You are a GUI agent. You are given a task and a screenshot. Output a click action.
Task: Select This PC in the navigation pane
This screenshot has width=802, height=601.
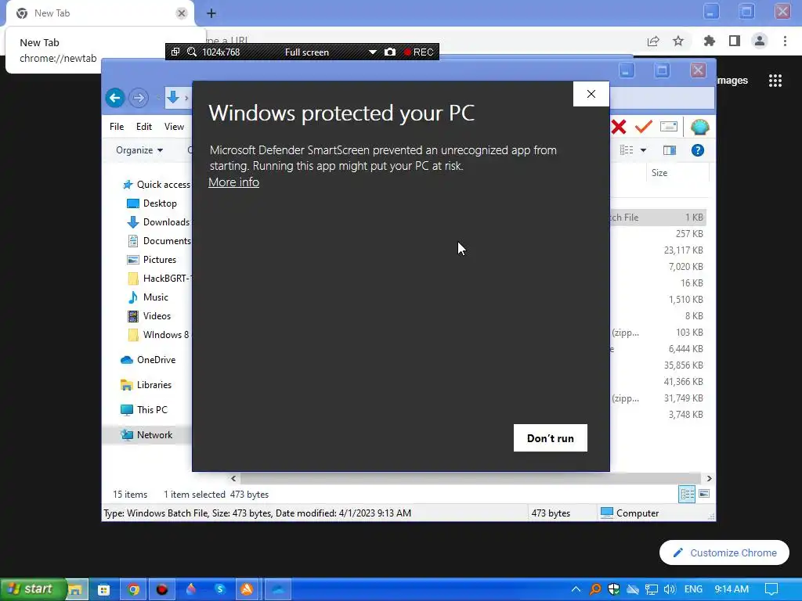point(144,410)
